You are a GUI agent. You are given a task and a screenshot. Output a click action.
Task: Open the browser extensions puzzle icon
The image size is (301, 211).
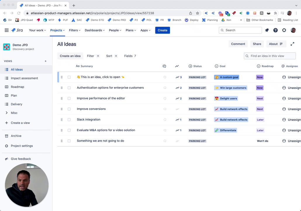point(276,13)
